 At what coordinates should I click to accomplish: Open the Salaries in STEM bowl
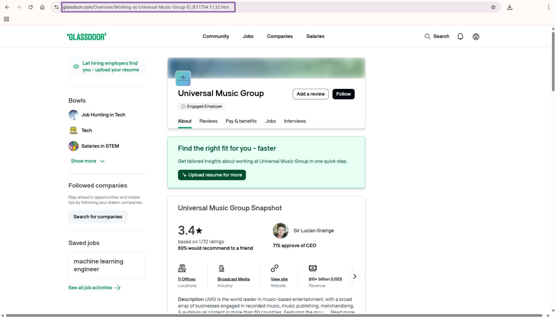[x=100, y=146]
